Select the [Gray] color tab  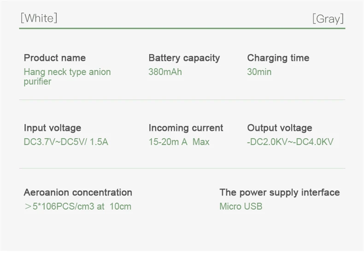click(x=328, y=18)
